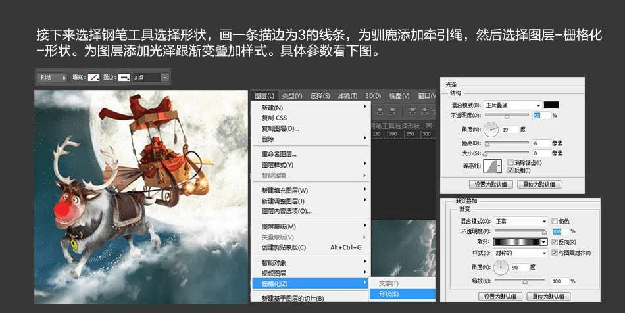
Task: Click the satin opacity value field 50
Action: point(541,116)
